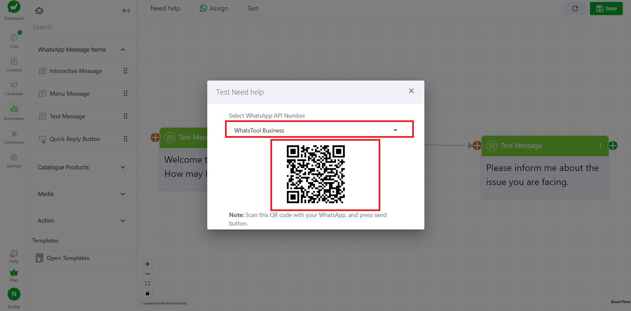Zoom out on the flow canvas
631x311 pixels.
click(147, 274)
